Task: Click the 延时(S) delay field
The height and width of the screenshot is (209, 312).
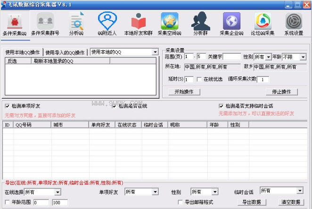Action: point(189,80)
